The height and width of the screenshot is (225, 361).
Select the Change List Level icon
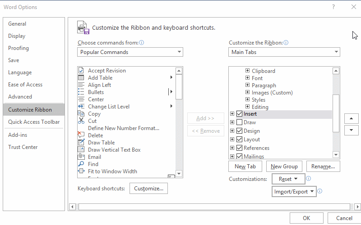click(81, 106)
